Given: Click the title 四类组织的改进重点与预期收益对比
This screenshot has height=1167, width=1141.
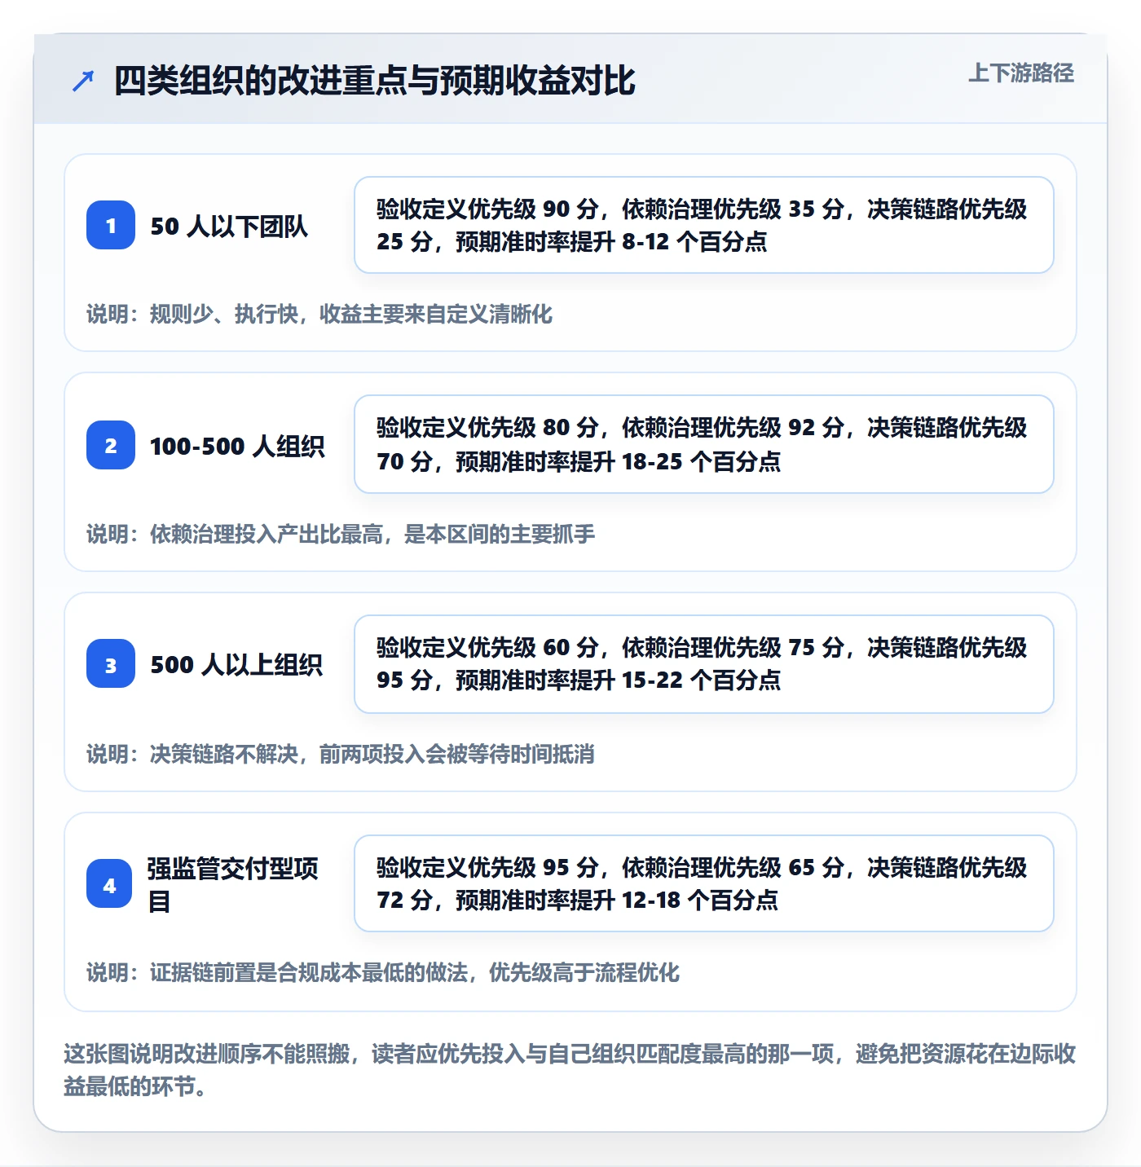Looking at the screenshot, I should [374, 81].
